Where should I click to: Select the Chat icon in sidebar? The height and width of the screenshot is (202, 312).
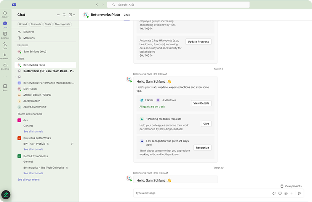5,24
